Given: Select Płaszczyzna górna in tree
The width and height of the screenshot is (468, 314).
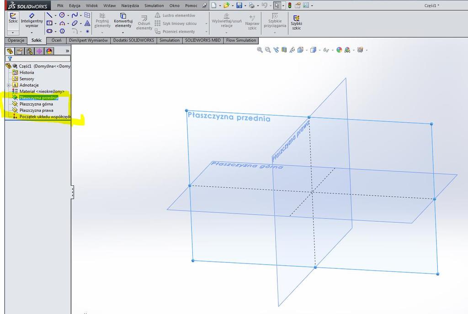Looking at the screenshot, I should [x=36, y=104].
